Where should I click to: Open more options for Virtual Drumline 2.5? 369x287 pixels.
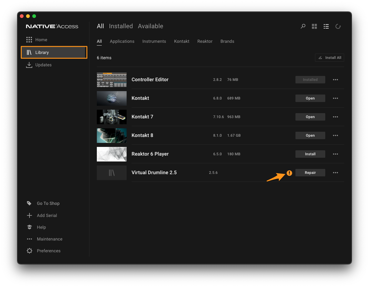point(335,173)
